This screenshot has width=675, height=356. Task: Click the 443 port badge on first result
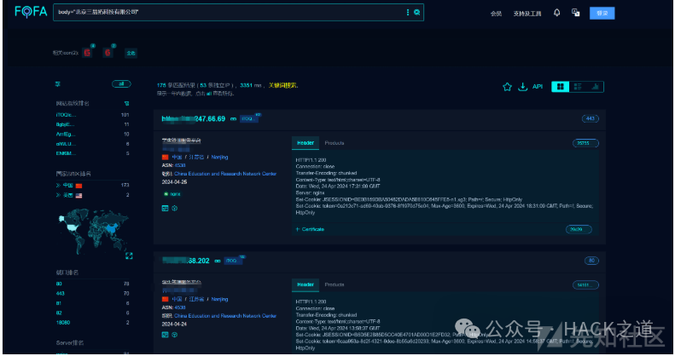[x=591, y=118]
